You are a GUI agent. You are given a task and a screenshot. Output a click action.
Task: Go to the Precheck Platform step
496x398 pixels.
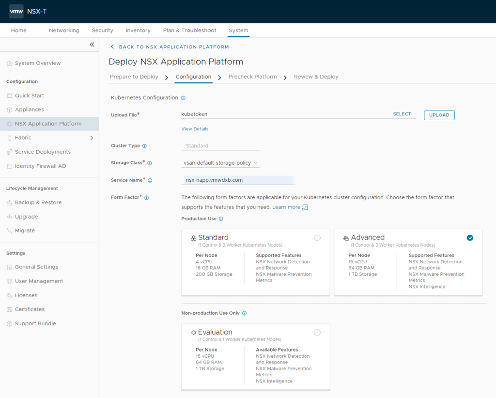(x=252, y=77)
